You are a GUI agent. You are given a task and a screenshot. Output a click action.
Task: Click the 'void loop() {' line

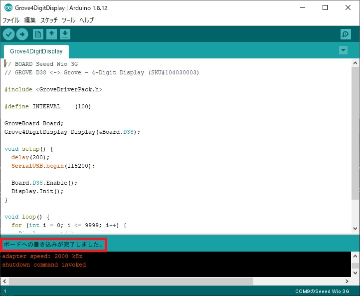click(27, 217)
